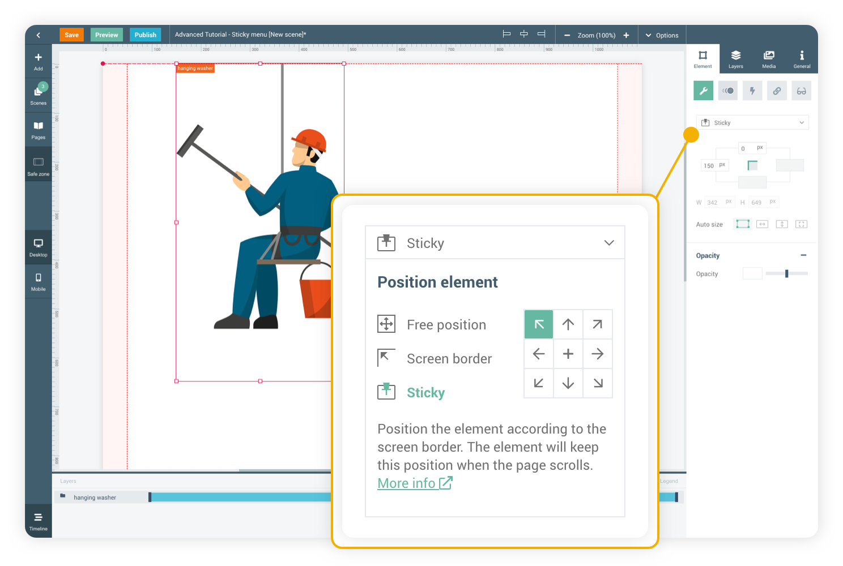Switch to Desktop view
The image size is (843, 566).
[39, 247]
